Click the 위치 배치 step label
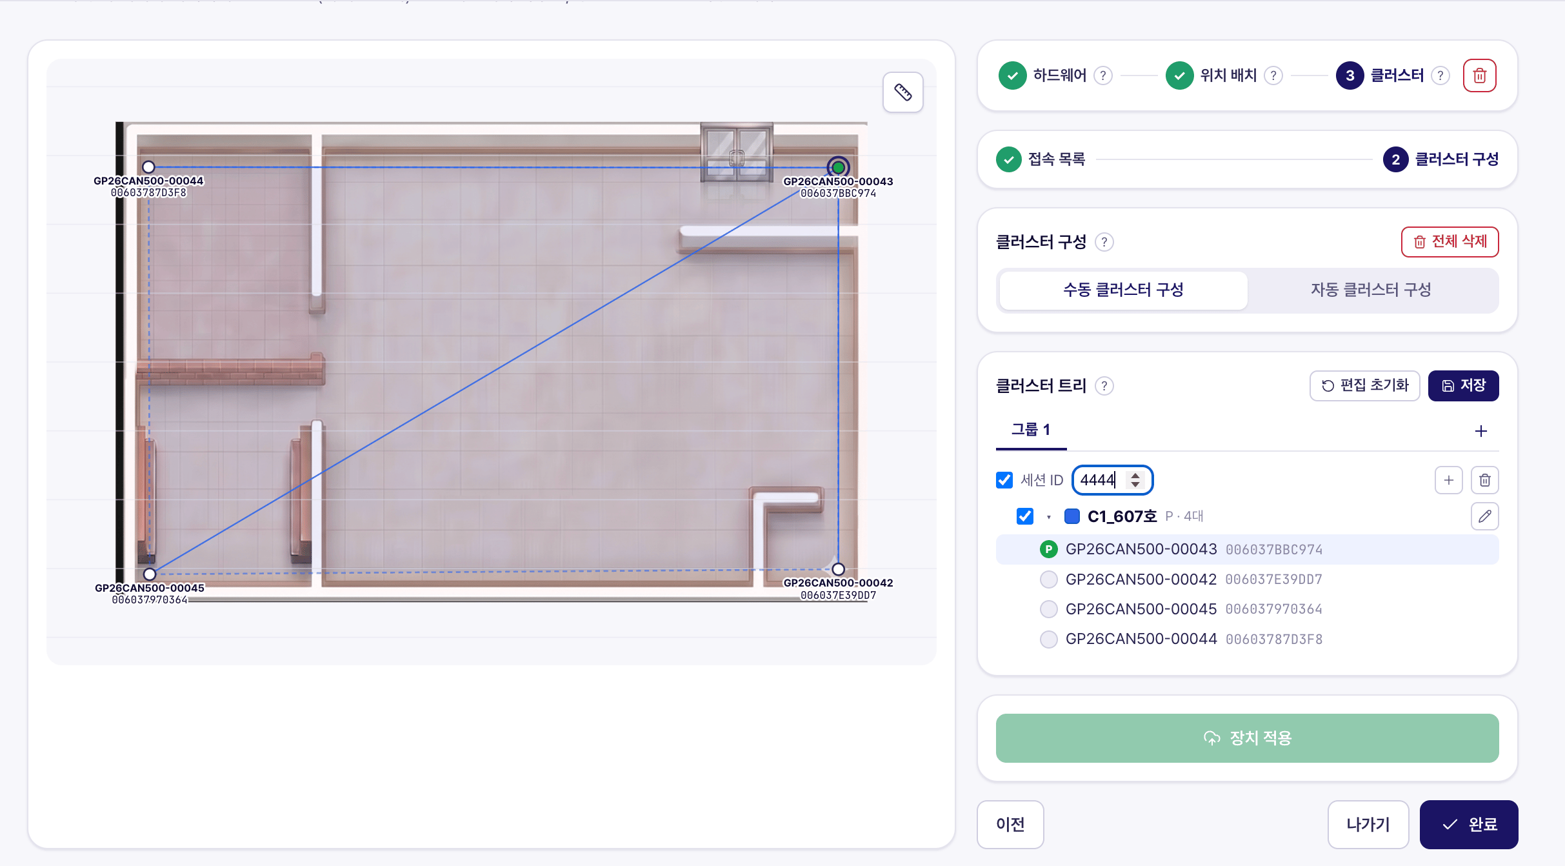 coord(1228,76)
